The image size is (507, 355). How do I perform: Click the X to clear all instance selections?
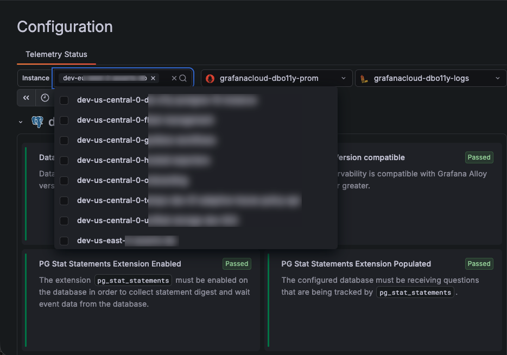tap(175, 78)
